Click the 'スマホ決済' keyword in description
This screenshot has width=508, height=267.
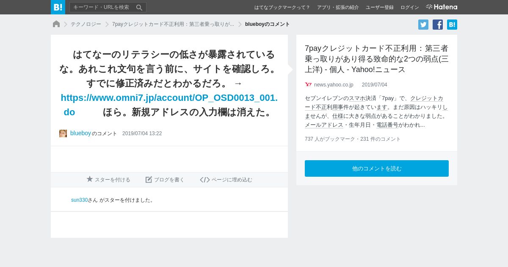click(x=362, y=98)
